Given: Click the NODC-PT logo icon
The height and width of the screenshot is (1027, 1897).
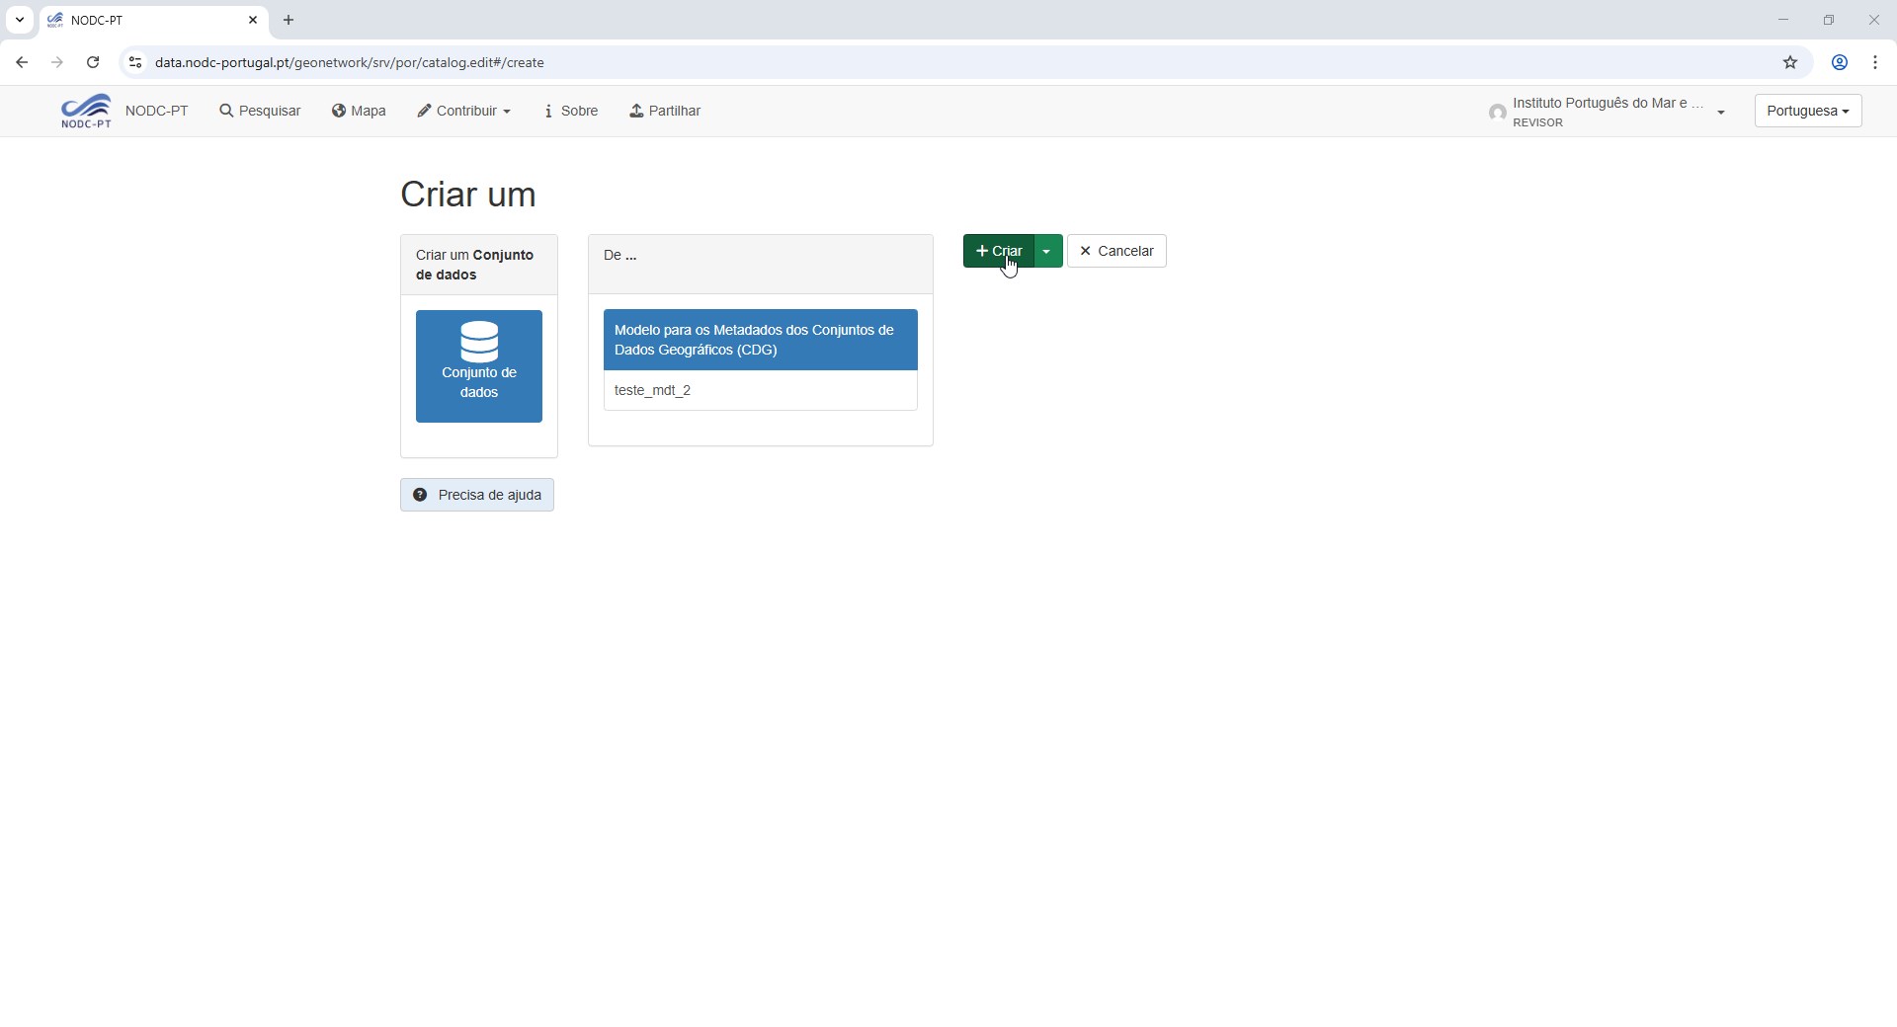Looking at the screenshot, I should 86,111.
